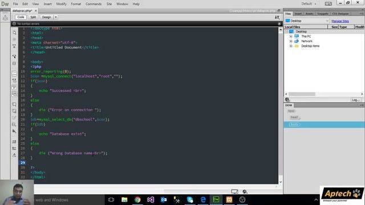Screen dimensions: 365x205
Task: Select the head element in DOM panel
Action: point(294,117)
